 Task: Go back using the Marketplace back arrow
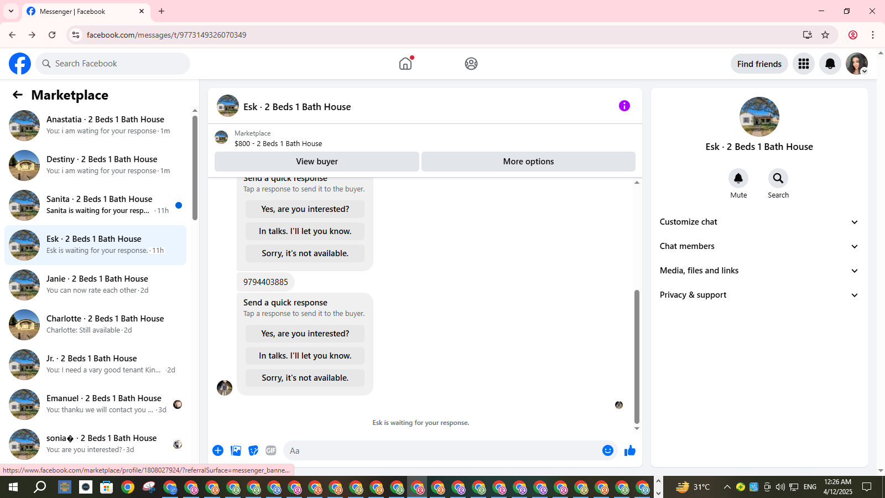(18, 95)
